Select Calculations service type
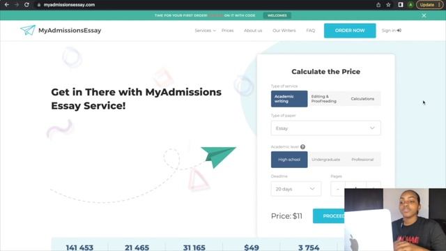The image size is (446, 251). point(362,99)
